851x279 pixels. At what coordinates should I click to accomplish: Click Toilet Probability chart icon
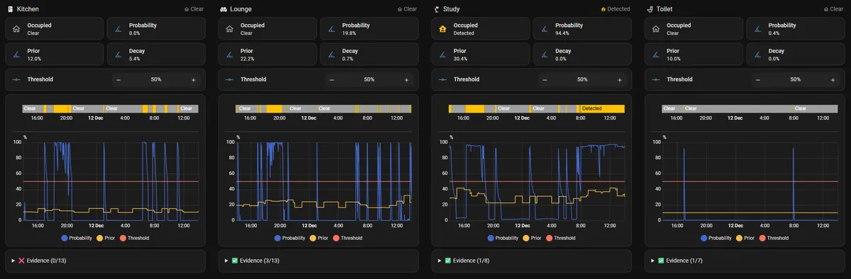pos(758,29)
